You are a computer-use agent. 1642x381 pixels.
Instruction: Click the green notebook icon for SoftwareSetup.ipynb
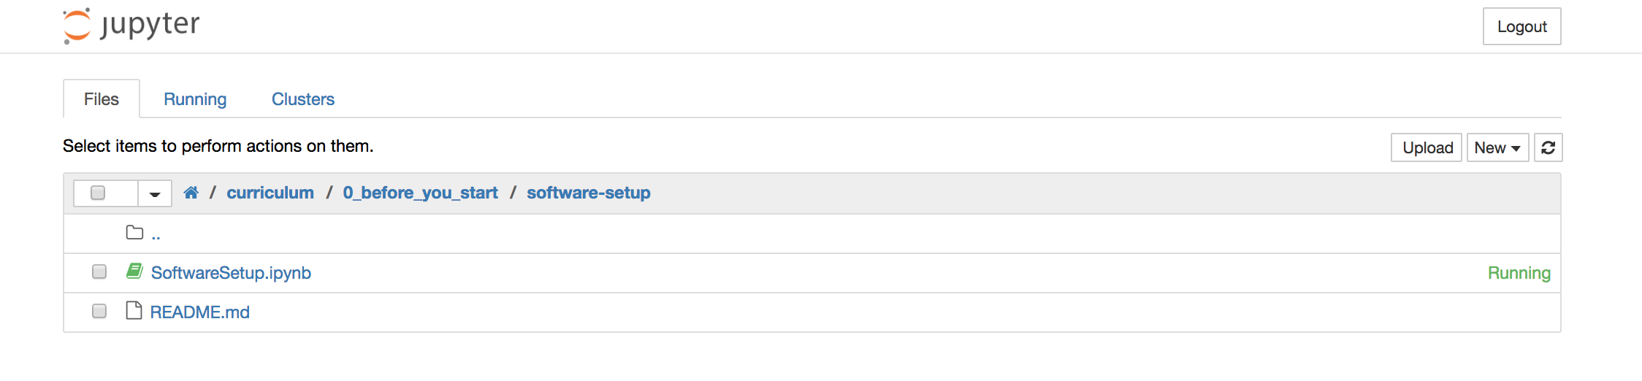[134, 272]
